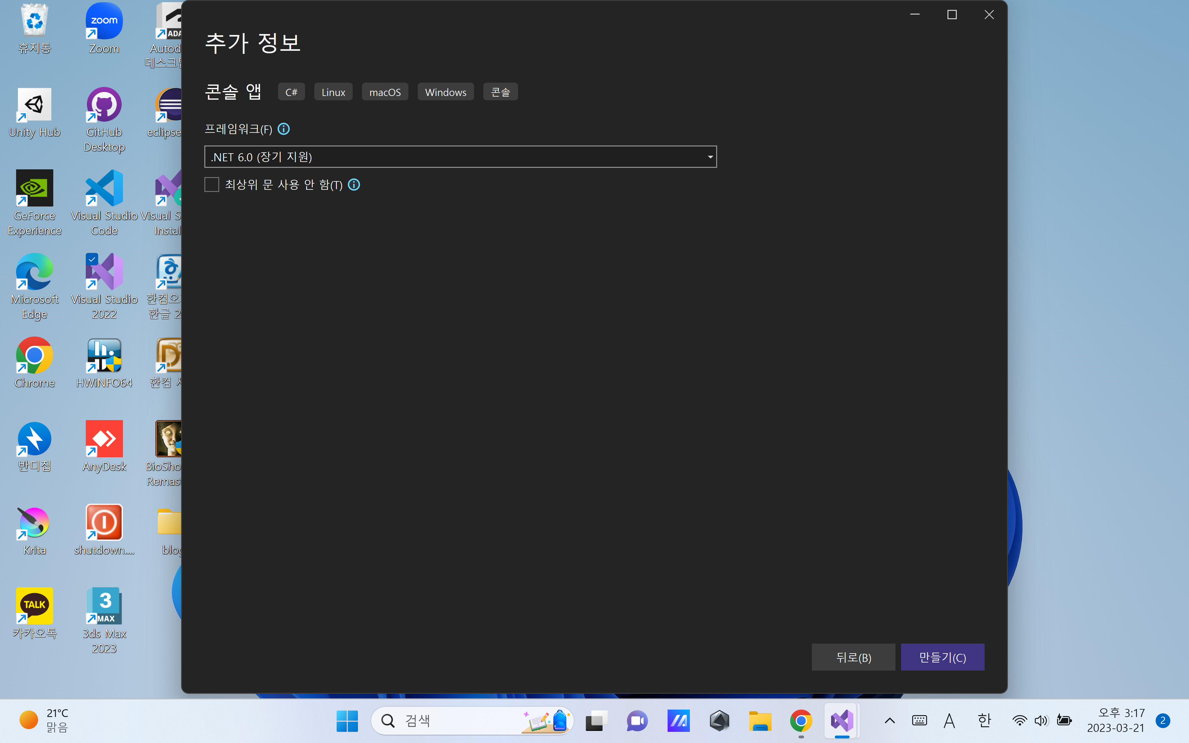The image size is (1189, 743).
Task: Enable 'do not use top-level statements' checkbox
Action: click(x=212, y=185)
